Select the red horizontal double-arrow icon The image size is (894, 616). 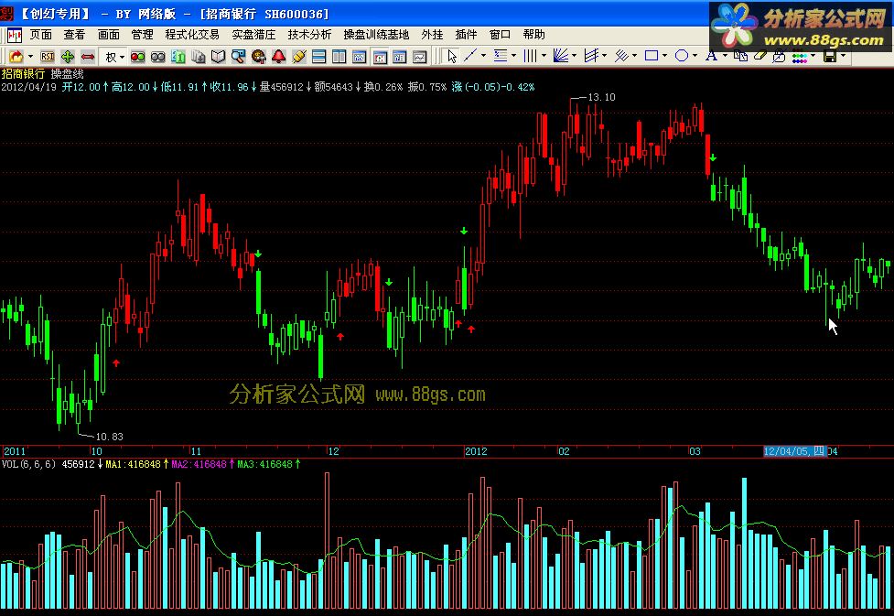(88, 57)
